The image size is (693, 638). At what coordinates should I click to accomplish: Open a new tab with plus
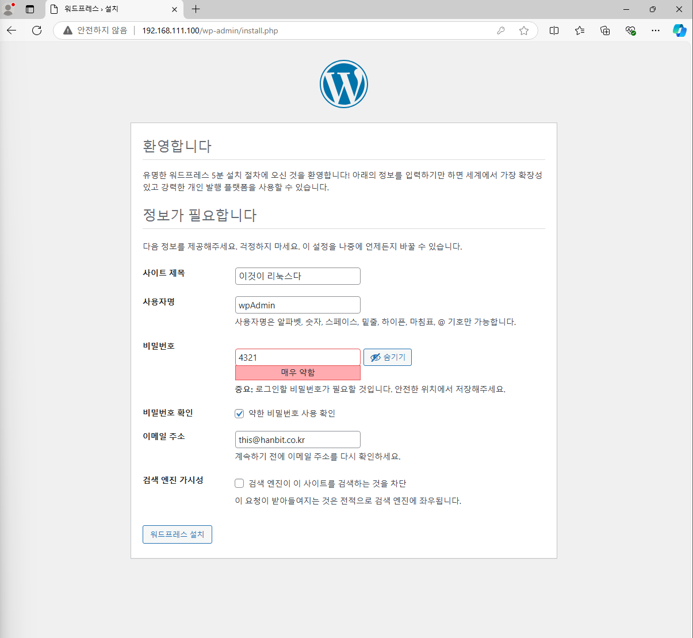[196, 9]
